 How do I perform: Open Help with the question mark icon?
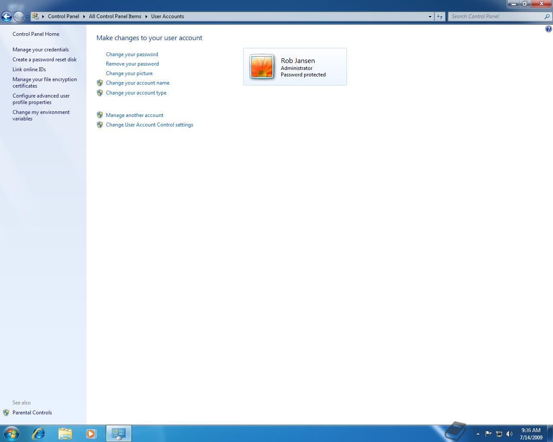coord(548,29)
